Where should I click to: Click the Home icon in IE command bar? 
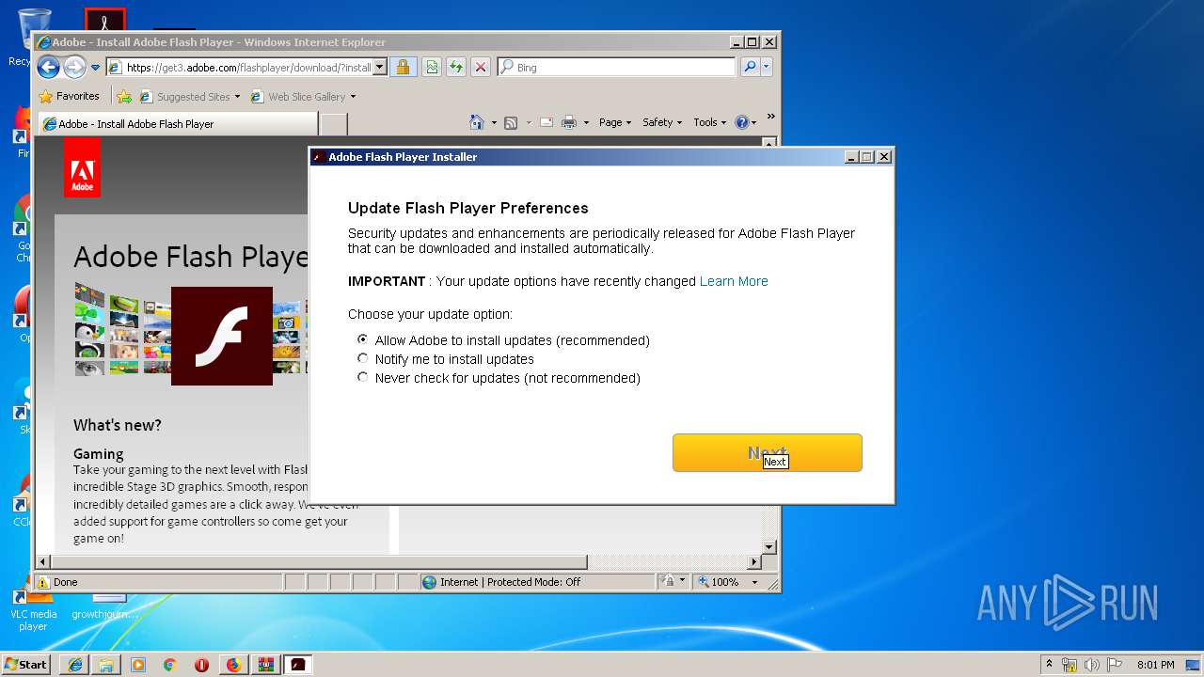(x=477, y=122)
